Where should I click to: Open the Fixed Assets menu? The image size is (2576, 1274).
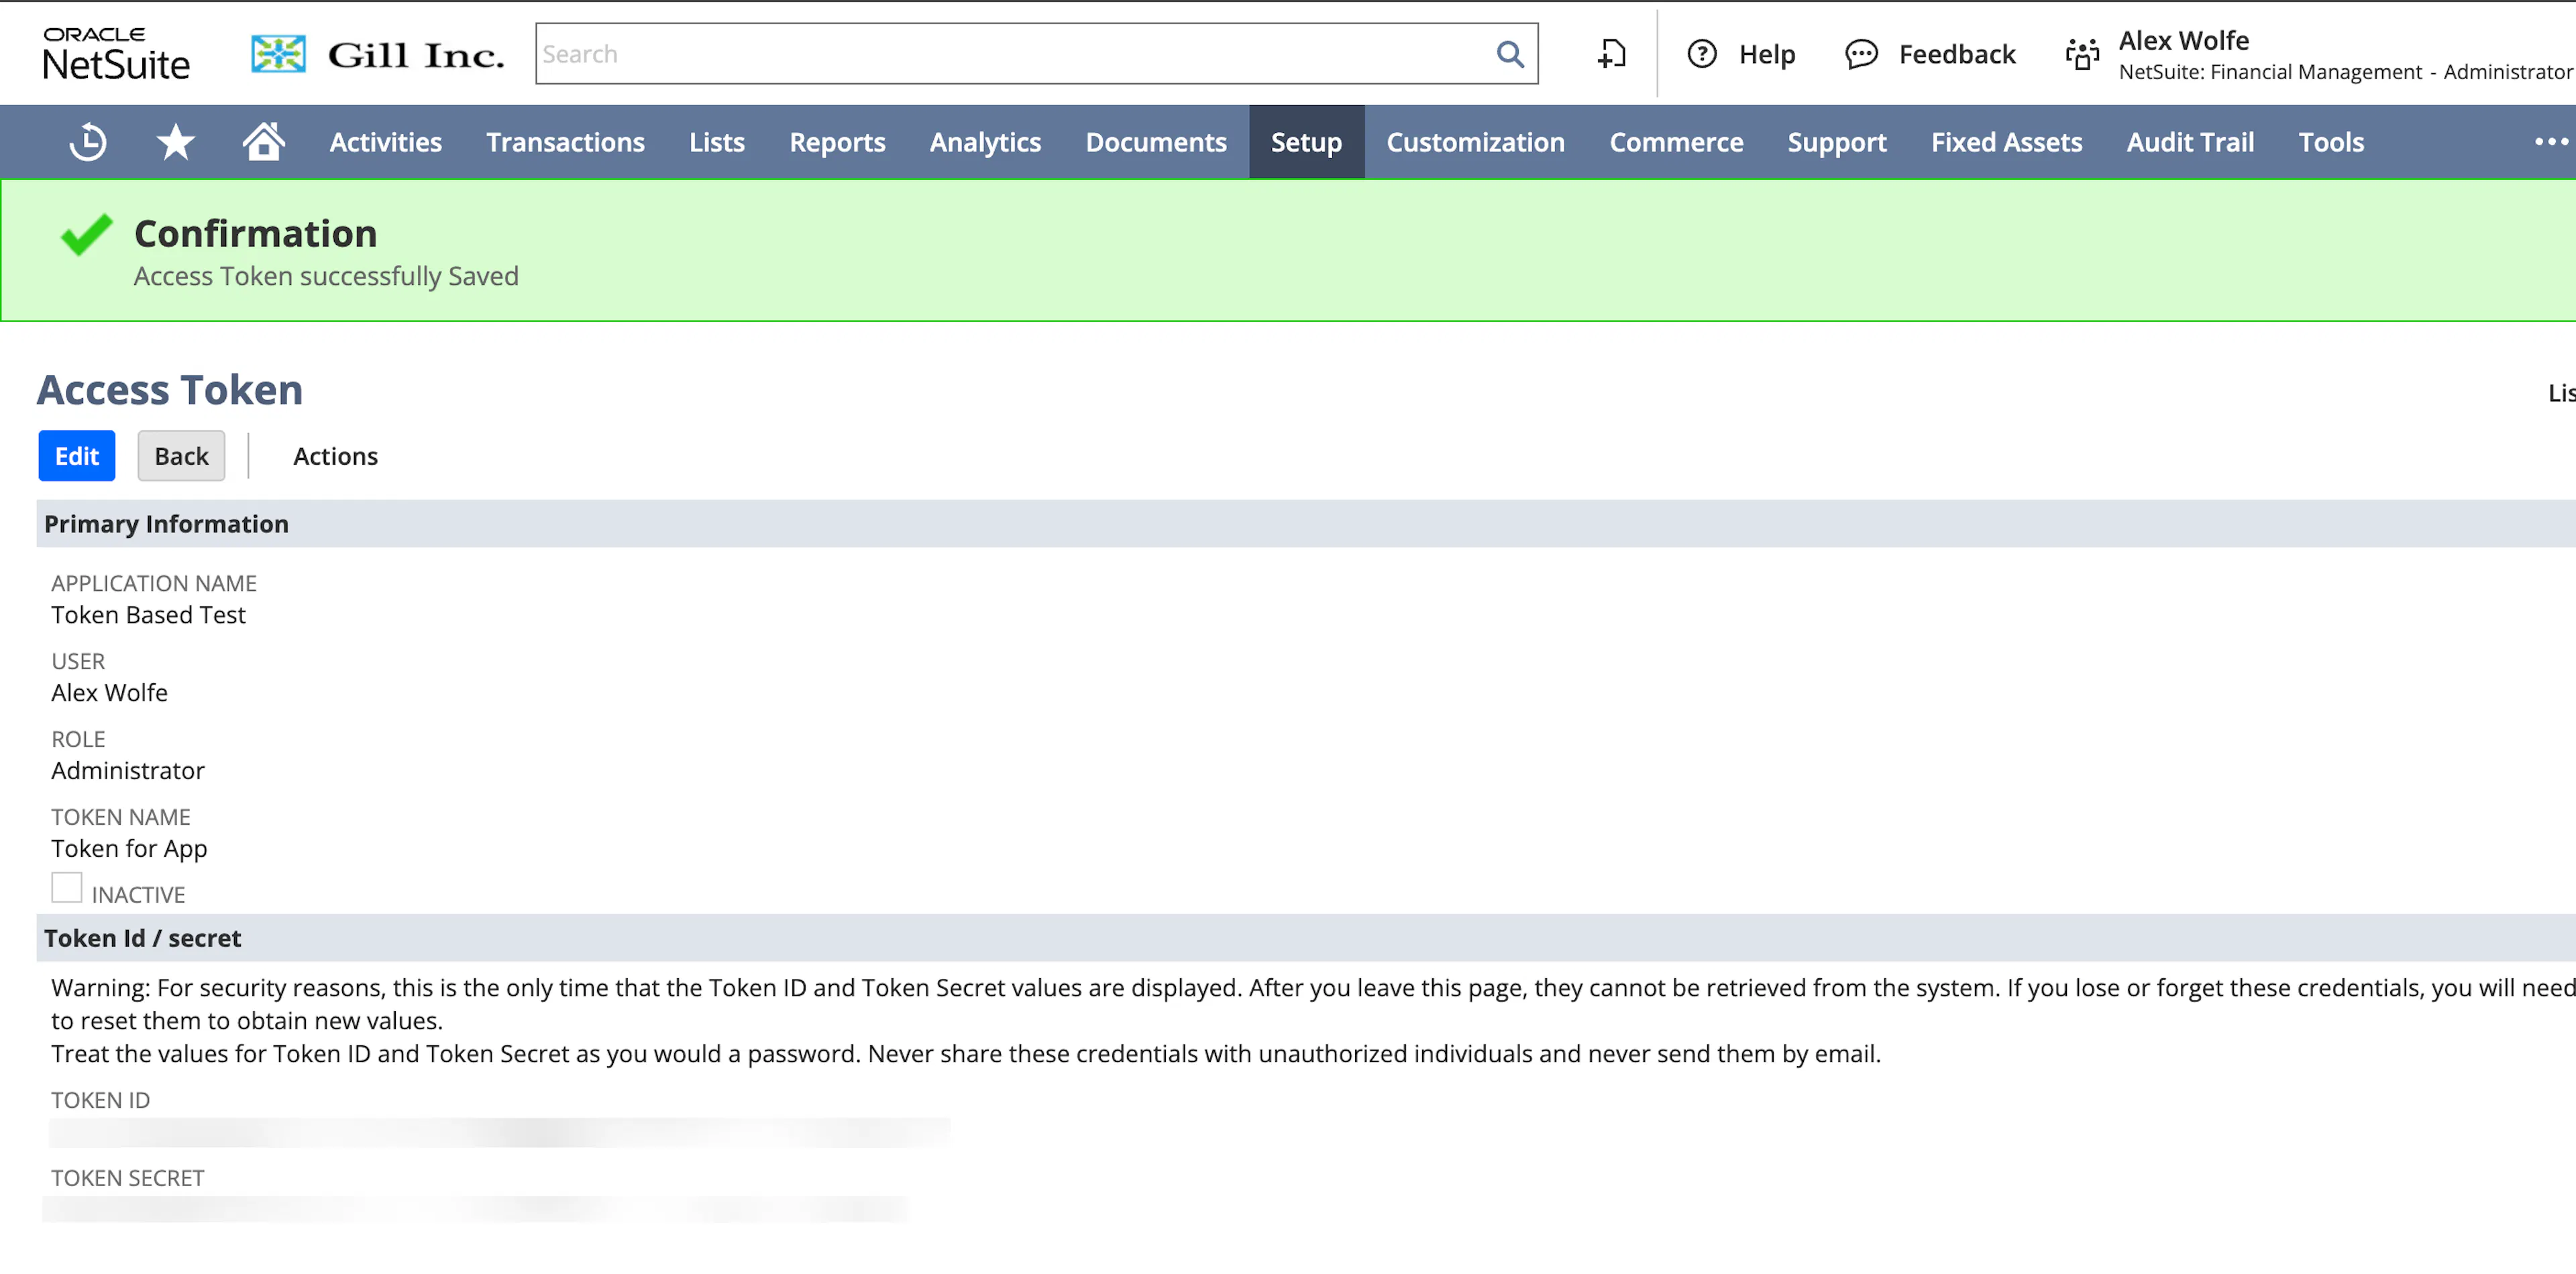point(2007,142)
